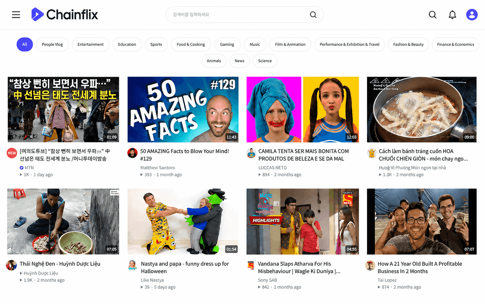485x304 pixels.
Task: Click '393 · 1 month ago' view stats
Action: coord(161,175)
